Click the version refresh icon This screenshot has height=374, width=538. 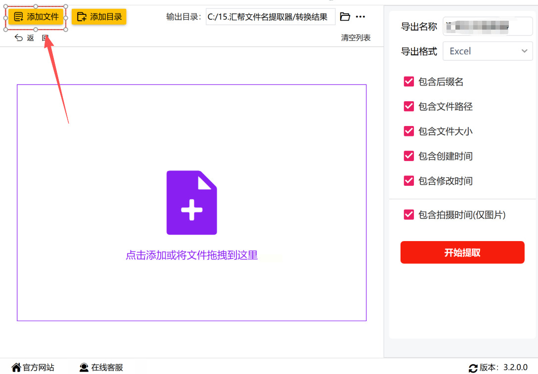click(x=473, y=368)
